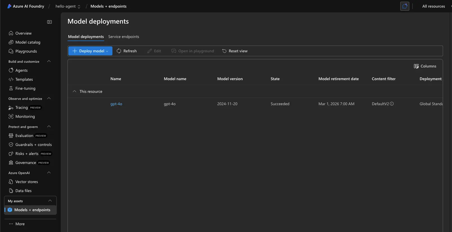Click the Templates code icon
Screen dimensions: 452x232
[11, 79]
